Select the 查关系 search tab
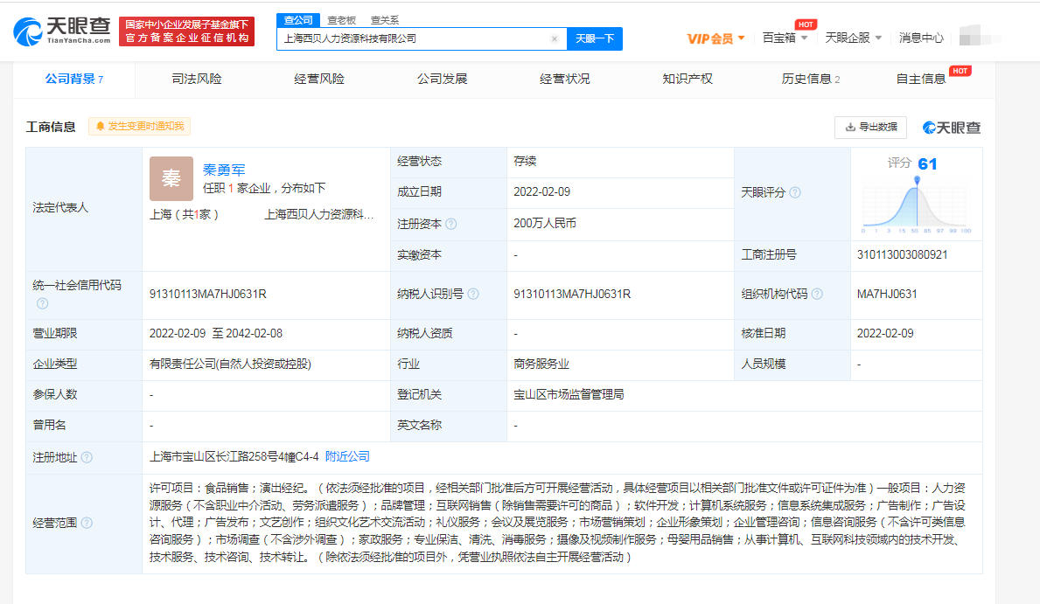 (x=385, y=20)
